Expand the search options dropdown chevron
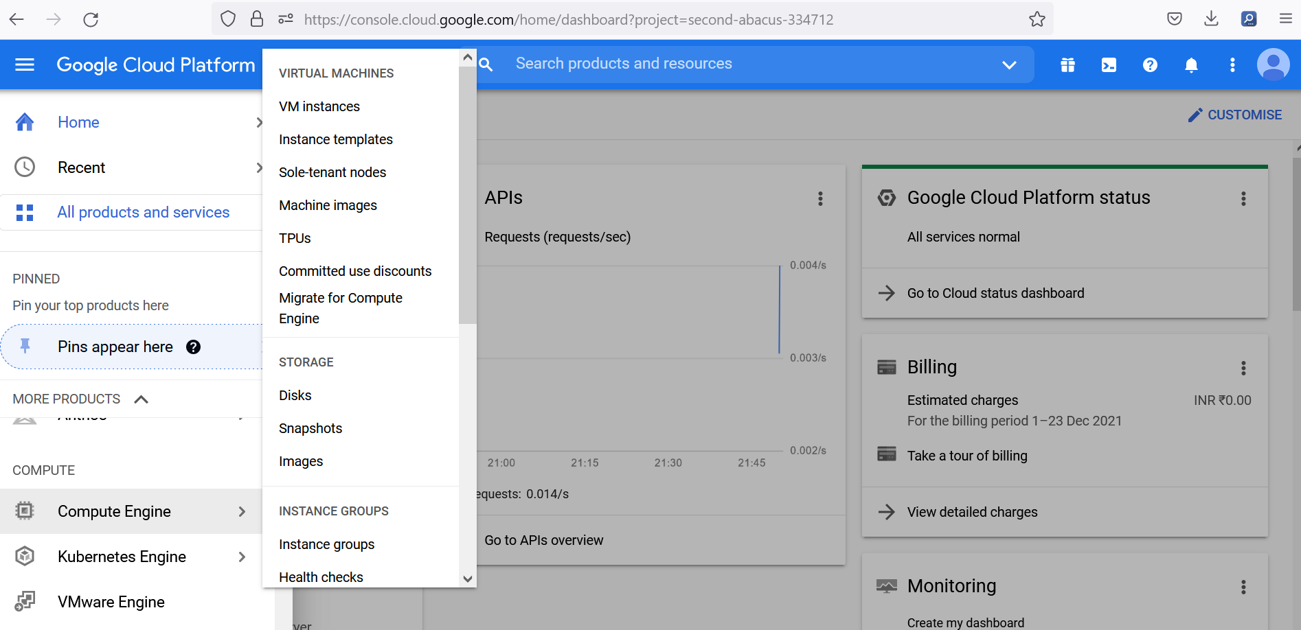1301x630 pixels. click(1009, 65)
